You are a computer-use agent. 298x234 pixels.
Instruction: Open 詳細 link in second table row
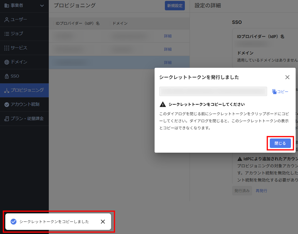(x=168, y=49)
